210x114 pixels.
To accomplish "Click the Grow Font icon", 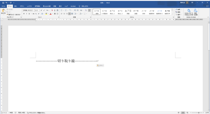I will click(x=41, y=10).
